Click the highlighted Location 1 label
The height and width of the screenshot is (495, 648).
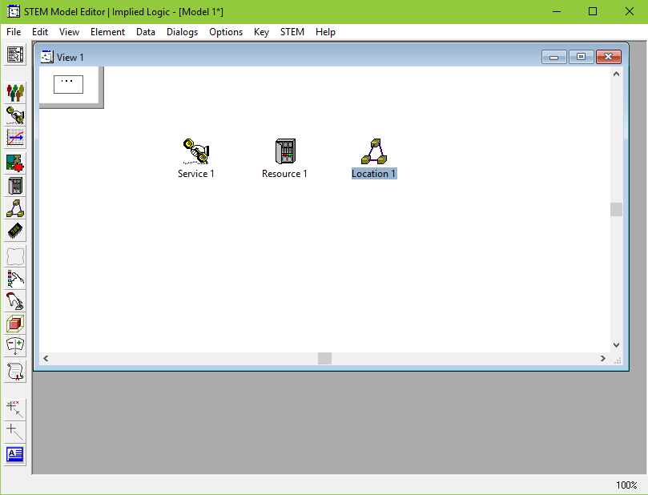pos(373,174)
